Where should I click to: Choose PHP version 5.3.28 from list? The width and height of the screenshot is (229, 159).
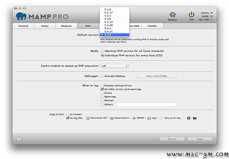[x=114, y=25]
